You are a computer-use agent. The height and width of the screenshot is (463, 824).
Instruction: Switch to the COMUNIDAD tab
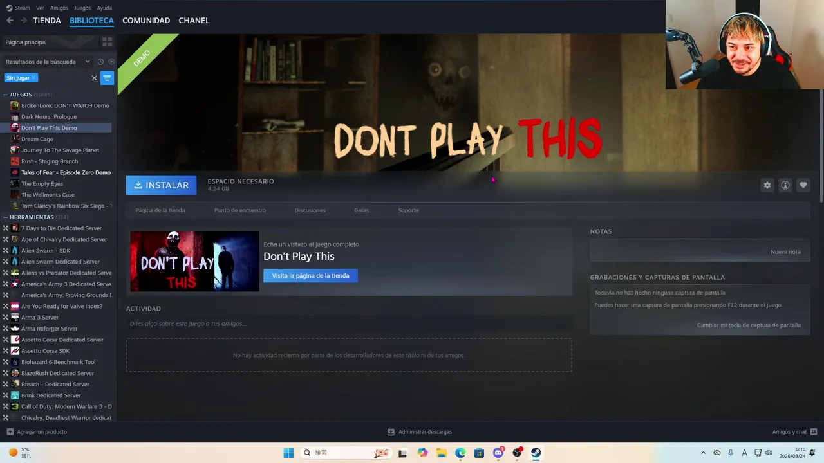146,21
